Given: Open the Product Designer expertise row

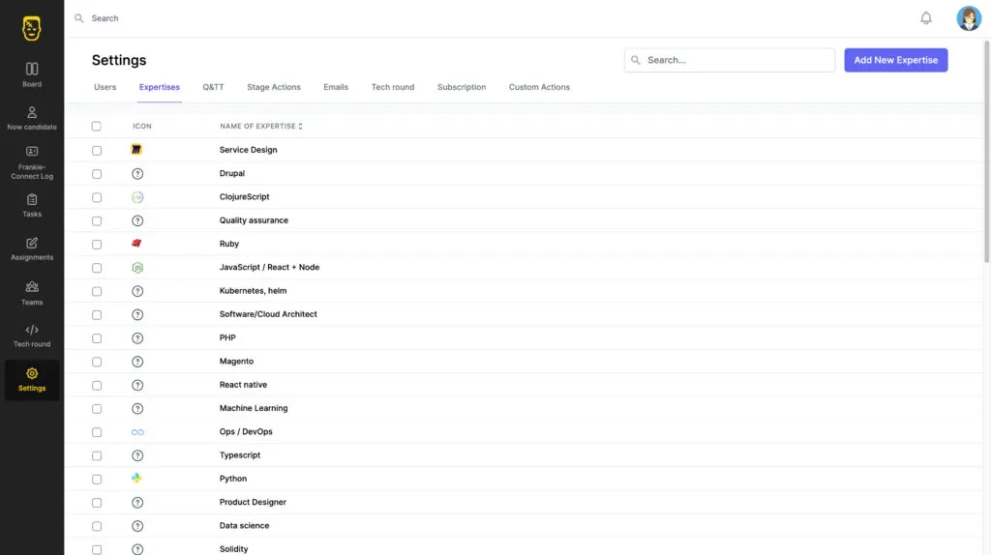Looking at the screenshot, I should tap(525, 502).
